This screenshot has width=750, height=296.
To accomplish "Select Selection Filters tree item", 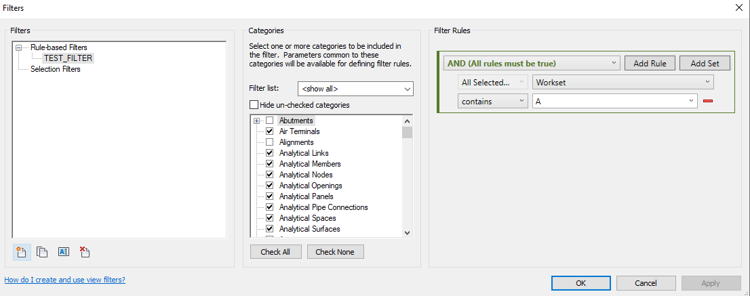I will coord(55,69).
